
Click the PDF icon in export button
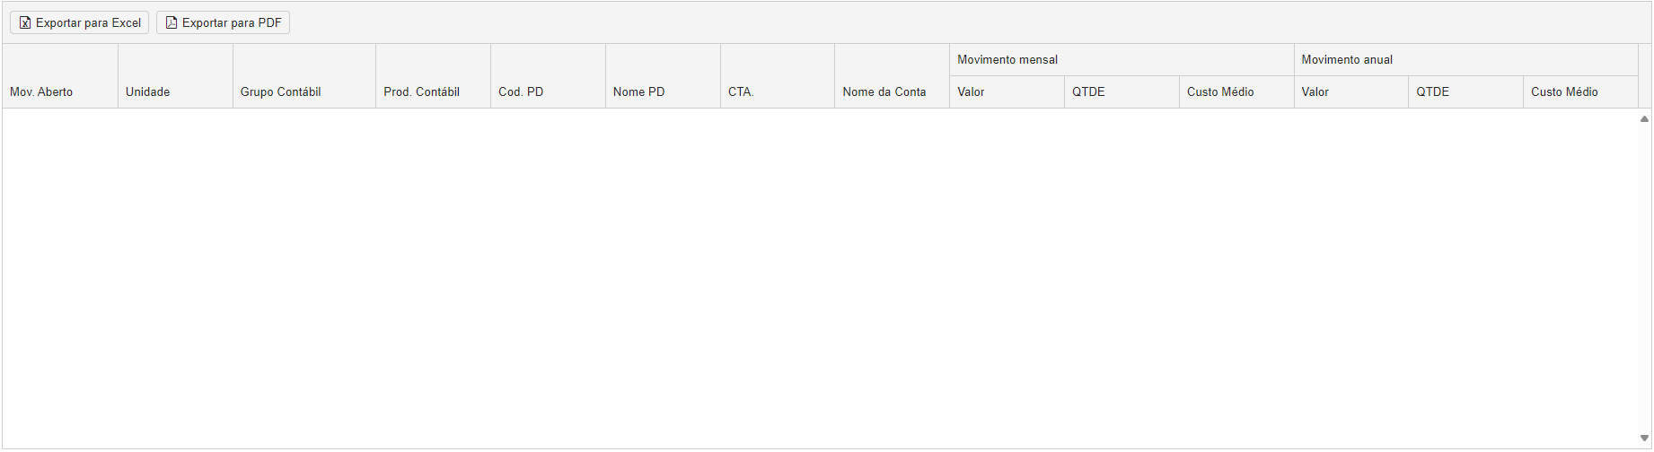(172, 23)
